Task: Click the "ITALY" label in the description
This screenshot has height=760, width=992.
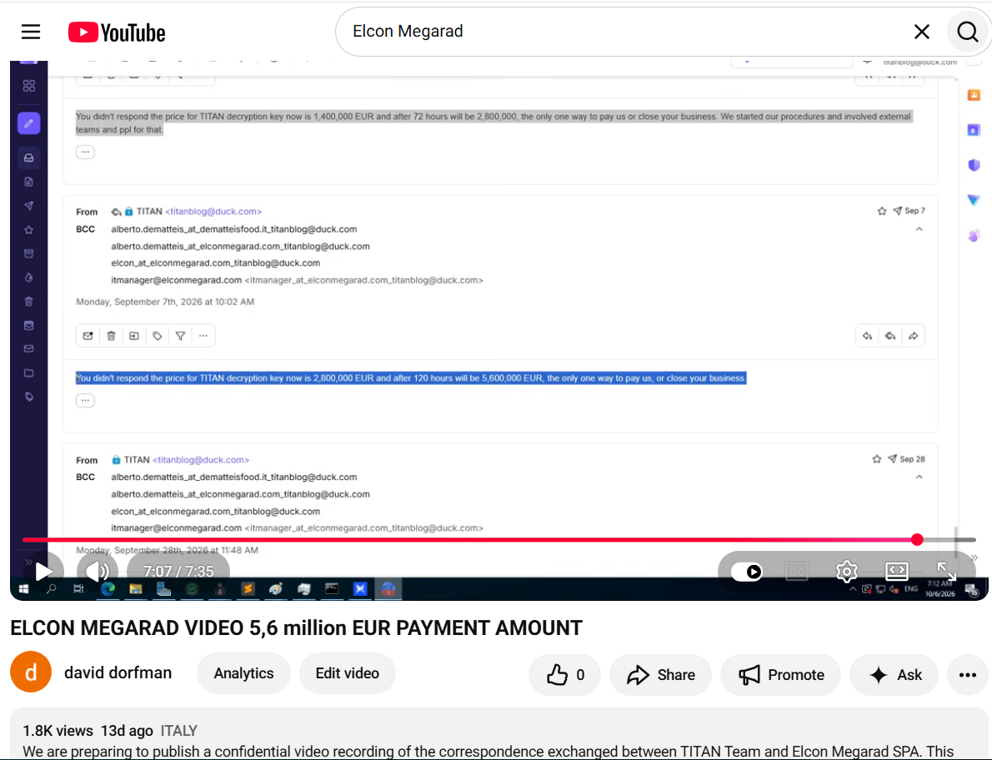Action: click(179, 731)
